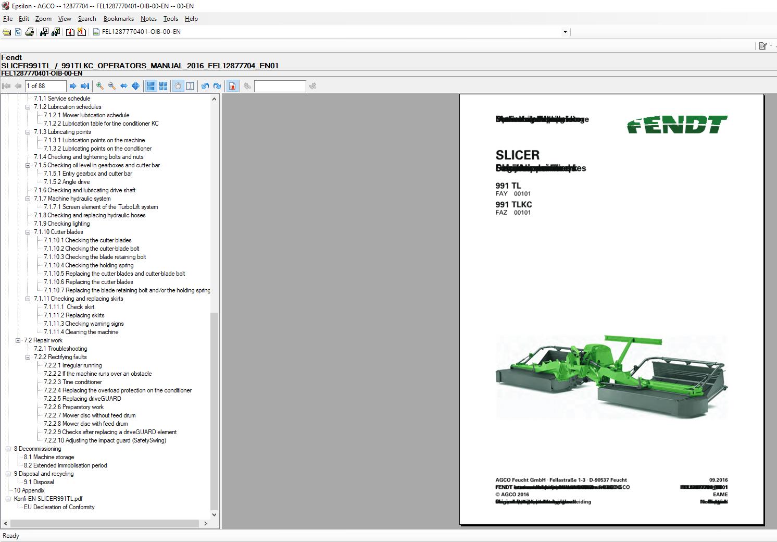777x542 pixels.
Task: Collapse 7.1.5 Checking oil level node
Action: pos(28,165)
